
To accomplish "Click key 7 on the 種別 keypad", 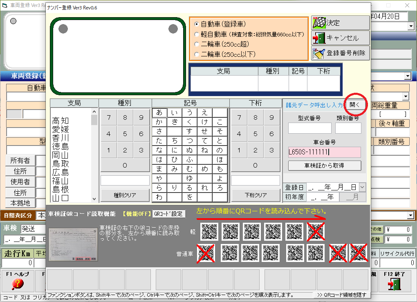I will pyautogui.click(x=109, y=117).
